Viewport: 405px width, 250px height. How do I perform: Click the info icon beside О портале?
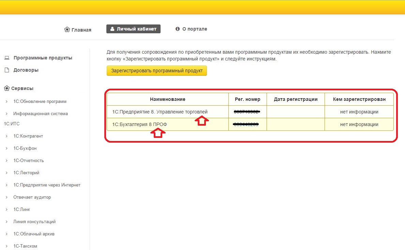click(x=177, y=29)
